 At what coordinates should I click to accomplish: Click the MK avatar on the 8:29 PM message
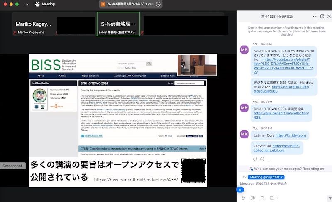tap(244, 108)
